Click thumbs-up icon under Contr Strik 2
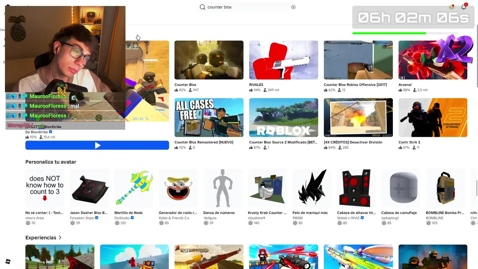The height and width of the screenshot is (269, 478). coord(400,148)
